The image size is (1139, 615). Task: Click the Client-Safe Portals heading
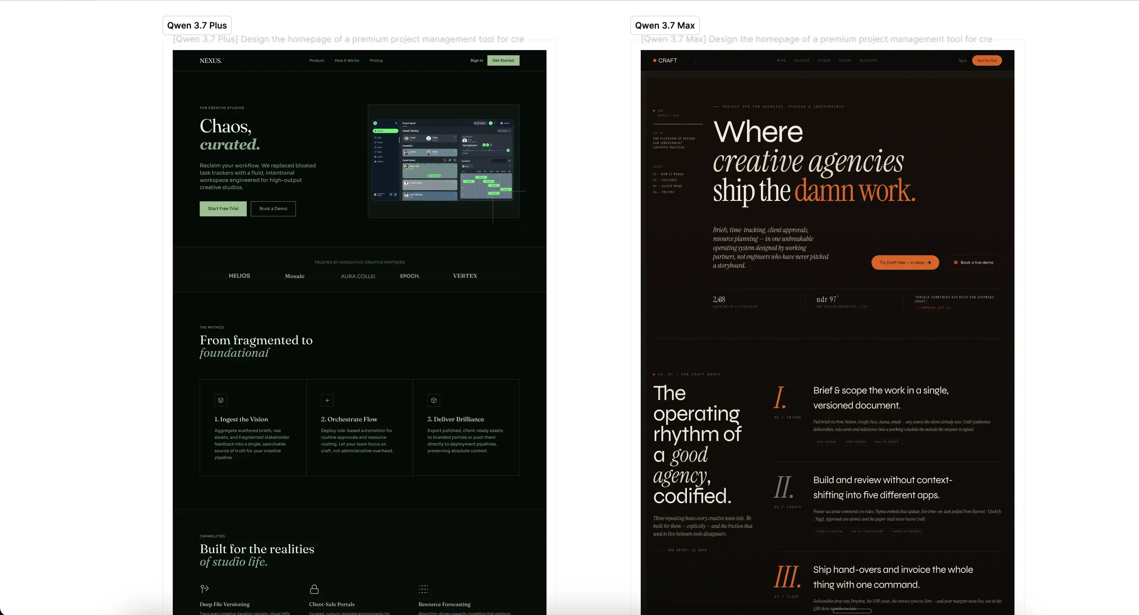pos(332,604)
